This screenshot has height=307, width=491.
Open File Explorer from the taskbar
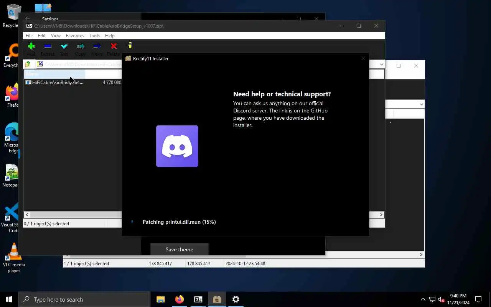[161, 299]
